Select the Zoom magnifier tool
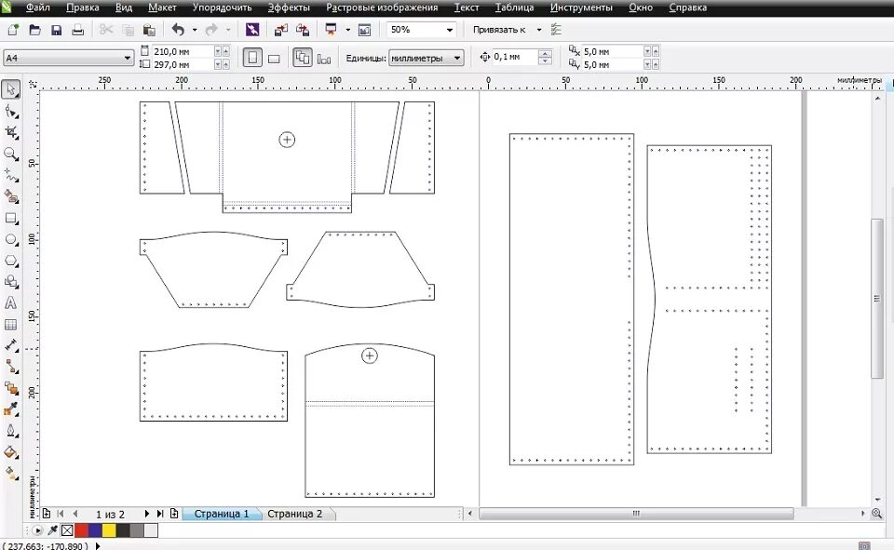The width and height of the screenshot is (894, 550). point(11,154)
